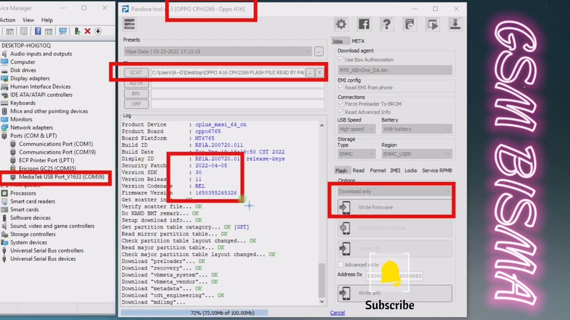
Task: Cancel the flashing operation via Cancel link
Action: 338,312
